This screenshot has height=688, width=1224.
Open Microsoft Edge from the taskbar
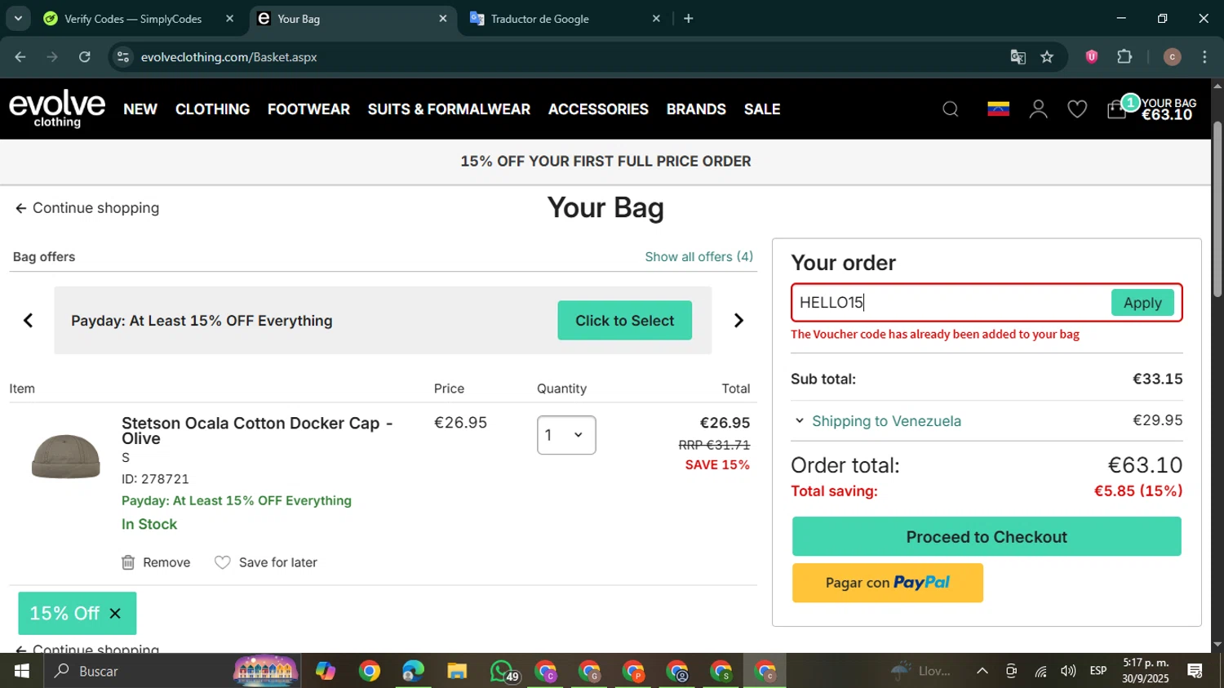413,672
